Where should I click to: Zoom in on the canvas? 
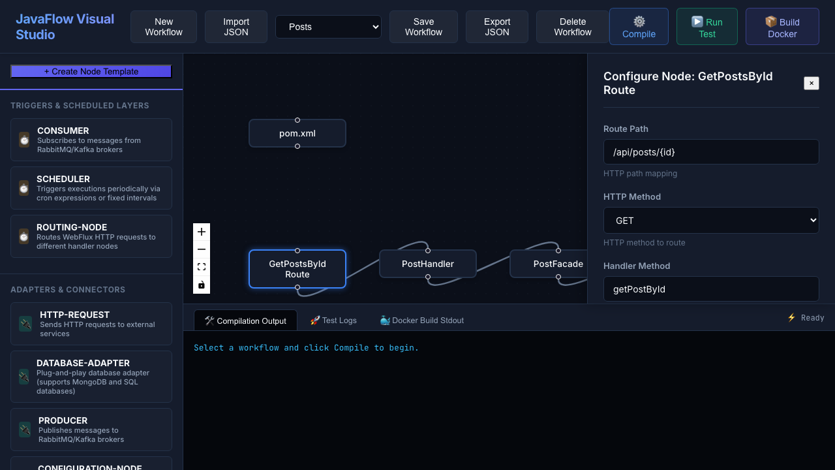pyautogui.click(x=202, y=232)
